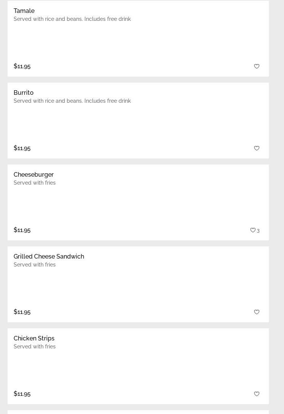Open the Burrito menu item
The width and height of the screenshot is (284, 414).
coord(23,93)
